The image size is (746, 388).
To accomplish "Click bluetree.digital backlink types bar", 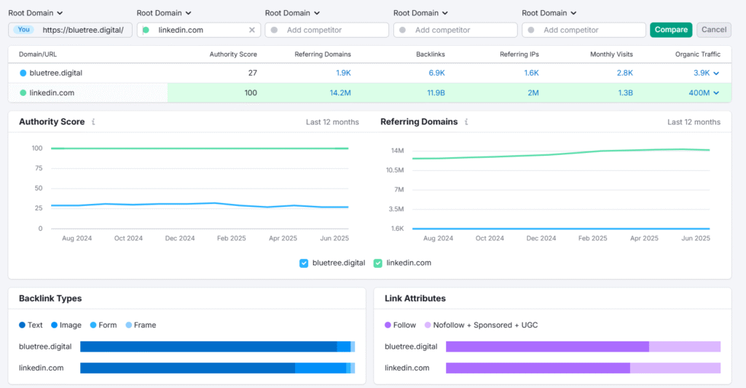I will pyautogui.click(x=217, y=347).
